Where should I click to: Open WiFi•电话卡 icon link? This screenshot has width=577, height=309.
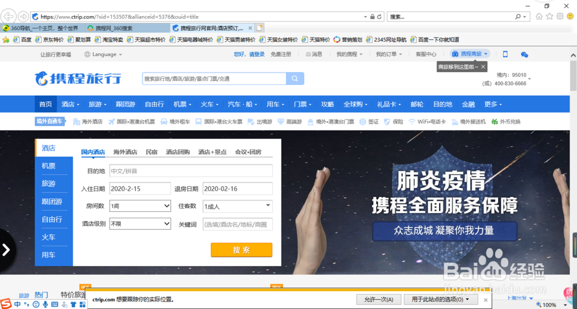point(427,121)
